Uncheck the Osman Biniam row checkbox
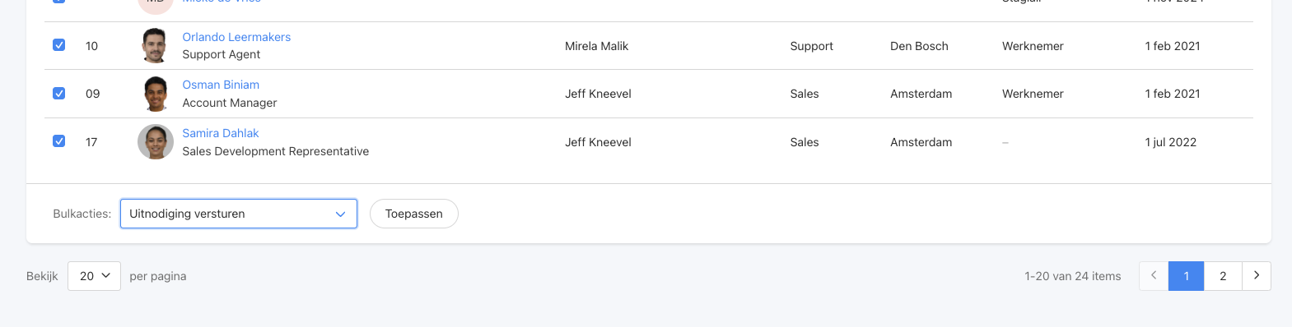Viewport: 1292px width, 327px height. click(x=59, y=94)
